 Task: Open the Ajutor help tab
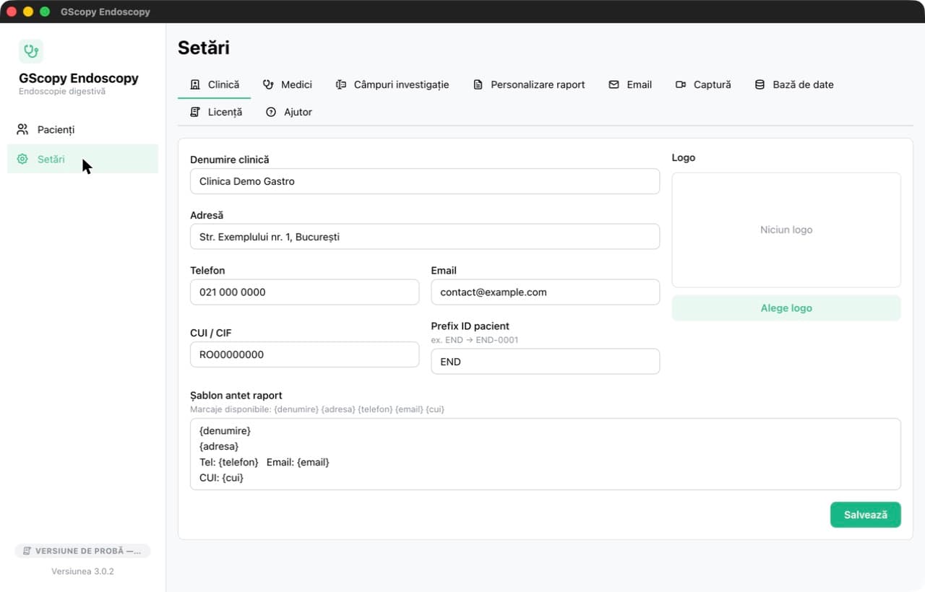click(x=289, y=112)
